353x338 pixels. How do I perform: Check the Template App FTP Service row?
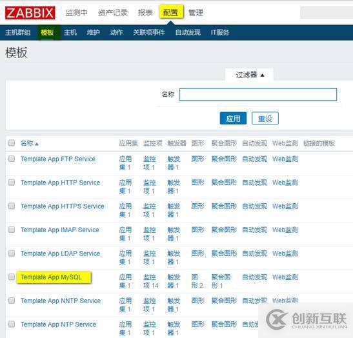click(x=12, y=159)
